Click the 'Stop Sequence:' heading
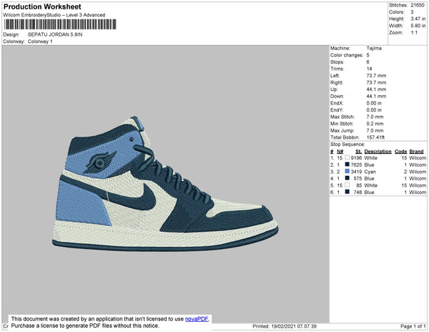This screenshot has height=332, width=429. click(x=347, y=145)
